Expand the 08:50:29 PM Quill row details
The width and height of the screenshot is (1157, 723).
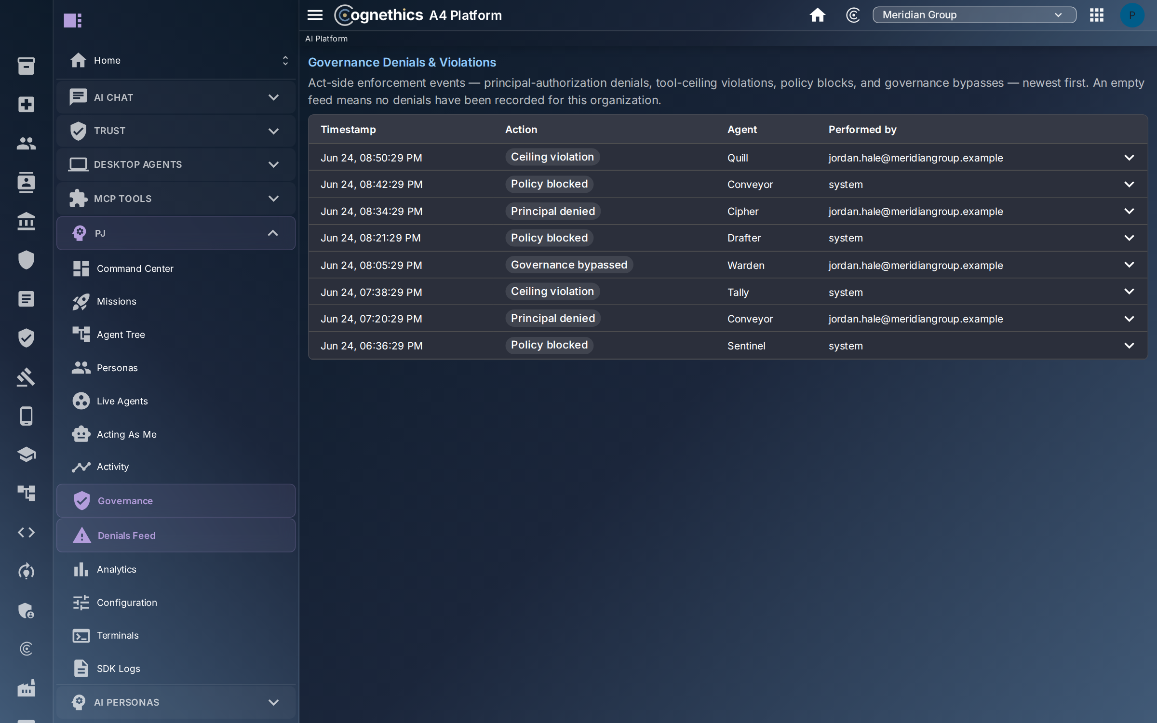coord(1129,158)
